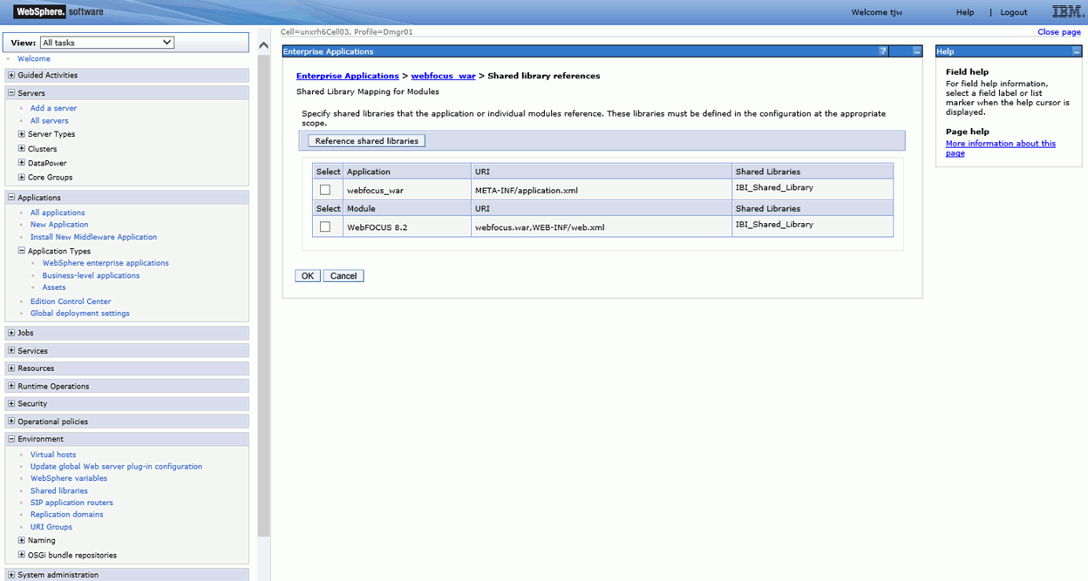
Task: Open SIP application routers link
Action: (71, 503)
